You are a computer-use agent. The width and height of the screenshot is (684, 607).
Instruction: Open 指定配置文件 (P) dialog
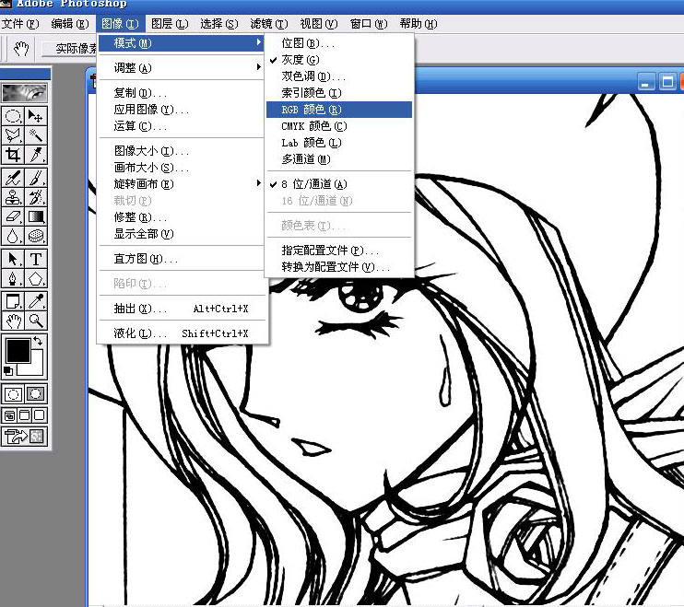339,251
